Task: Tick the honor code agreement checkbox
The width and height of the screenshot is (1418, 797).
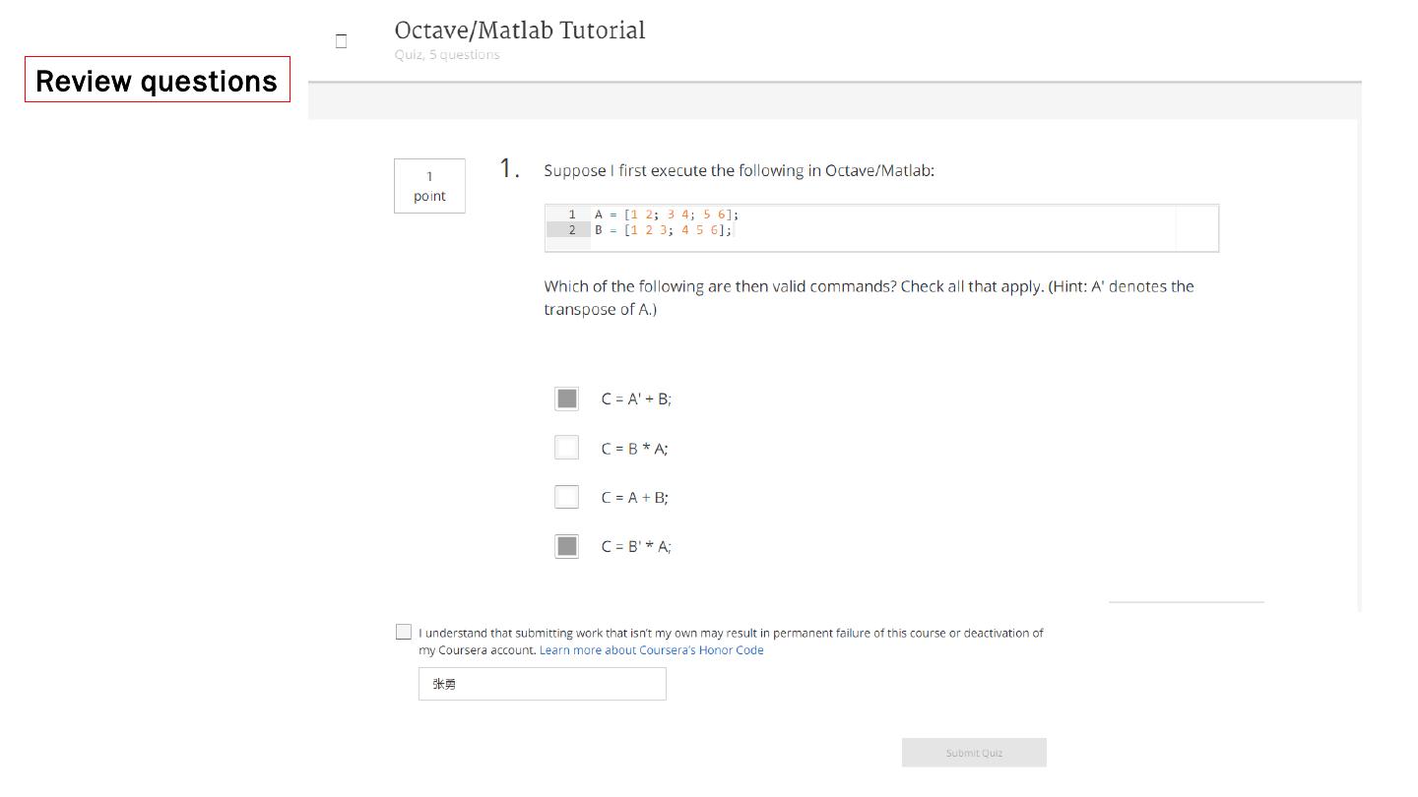Action: coord(404,632)
